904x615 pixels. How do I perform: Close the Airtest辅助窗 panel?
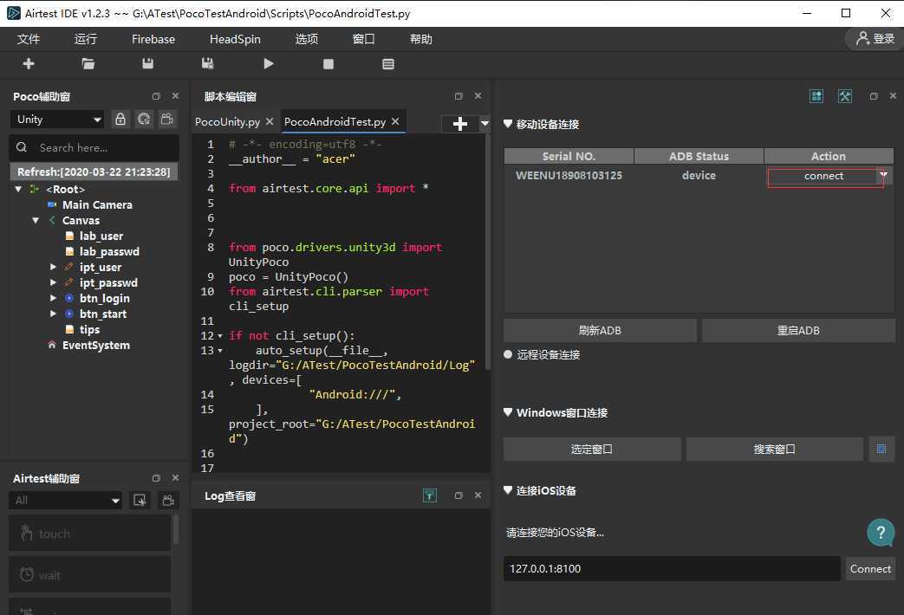tap(175, 478)
